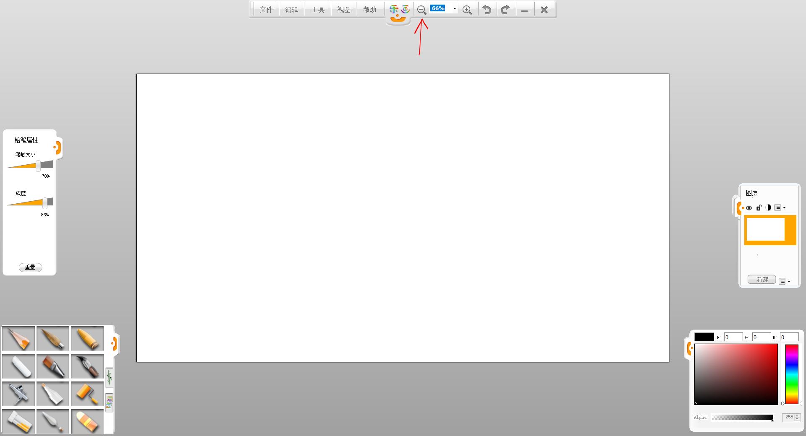Choose the airbrush spray gun tool
Viewport: 806px width, 436px height.
18,394
